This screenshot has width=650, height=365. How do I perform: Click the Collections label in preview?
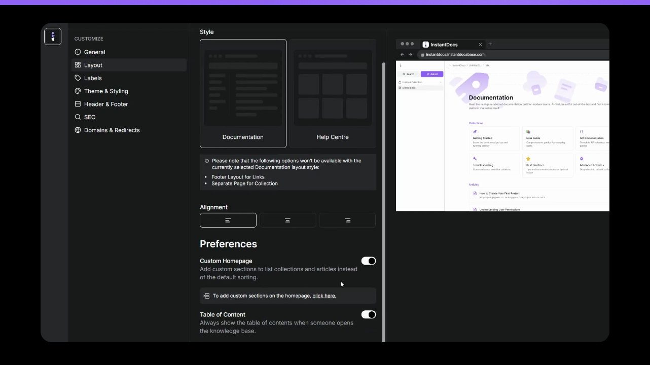tap(476, 123)
